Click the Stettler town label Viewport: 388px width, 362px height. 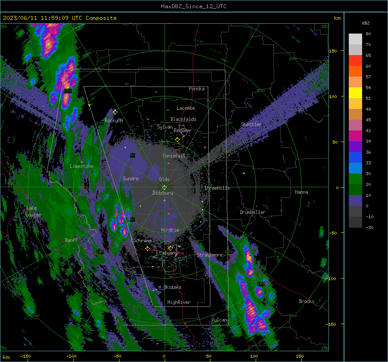click(251, 124)
